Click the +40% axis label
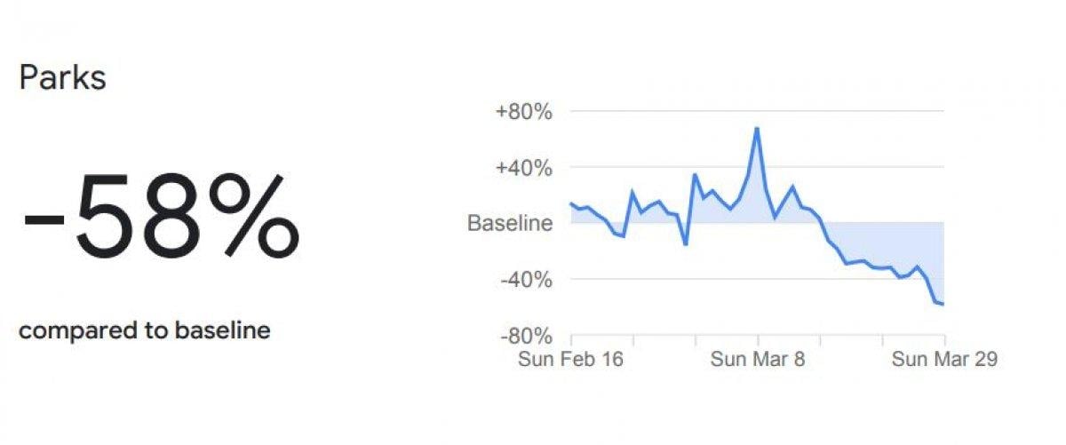This screenshot has height=445, width=1066. coord(524,168)
